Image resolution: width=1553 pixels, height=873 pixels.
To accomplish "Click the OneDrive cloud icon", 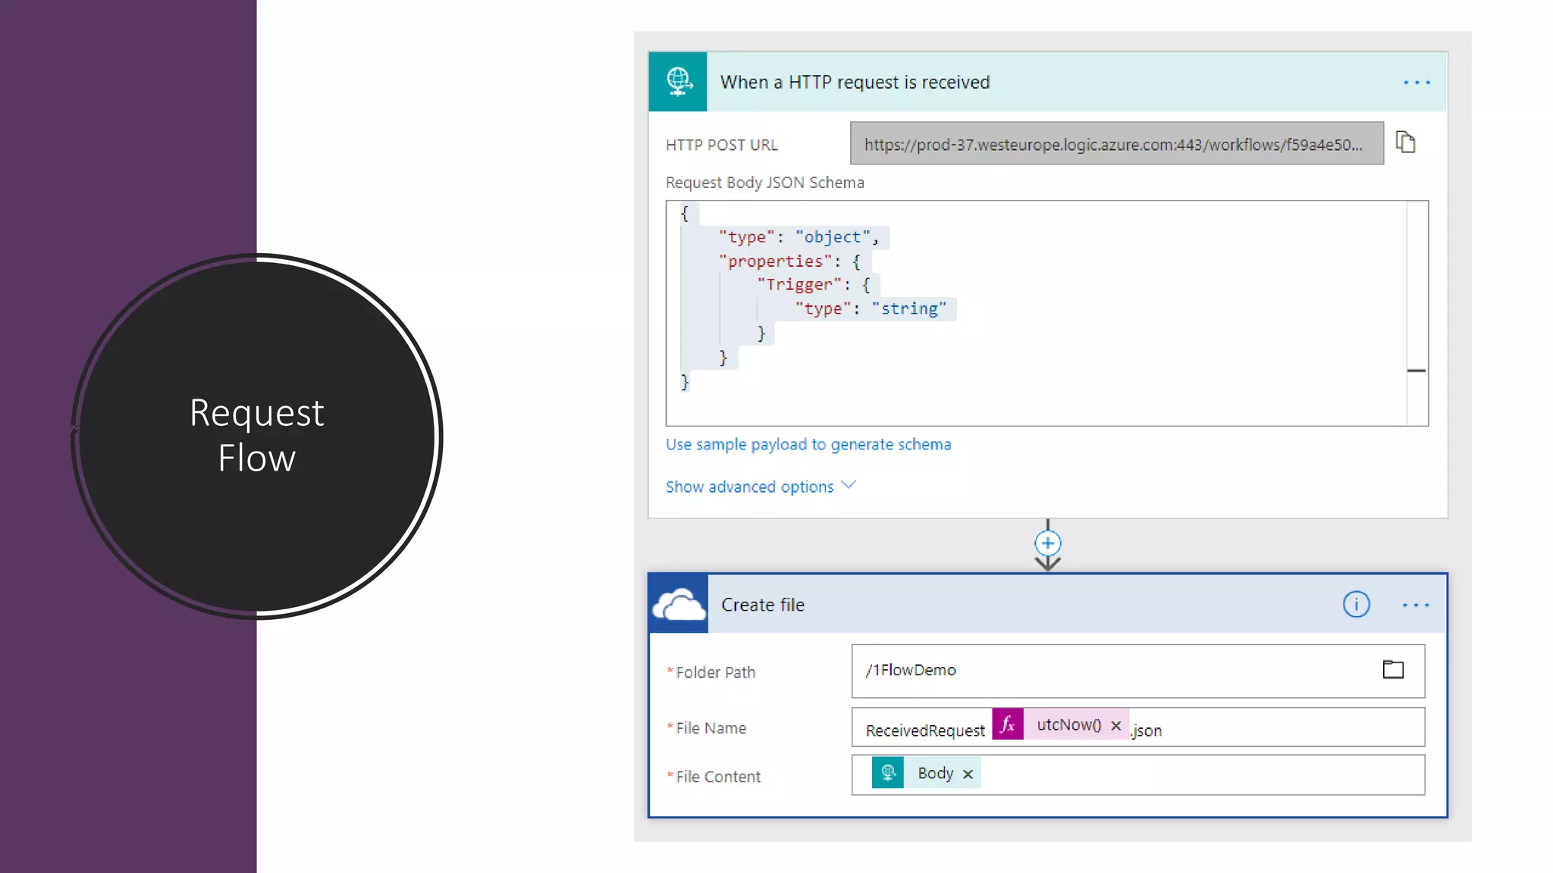I will (x=679, y=605).
